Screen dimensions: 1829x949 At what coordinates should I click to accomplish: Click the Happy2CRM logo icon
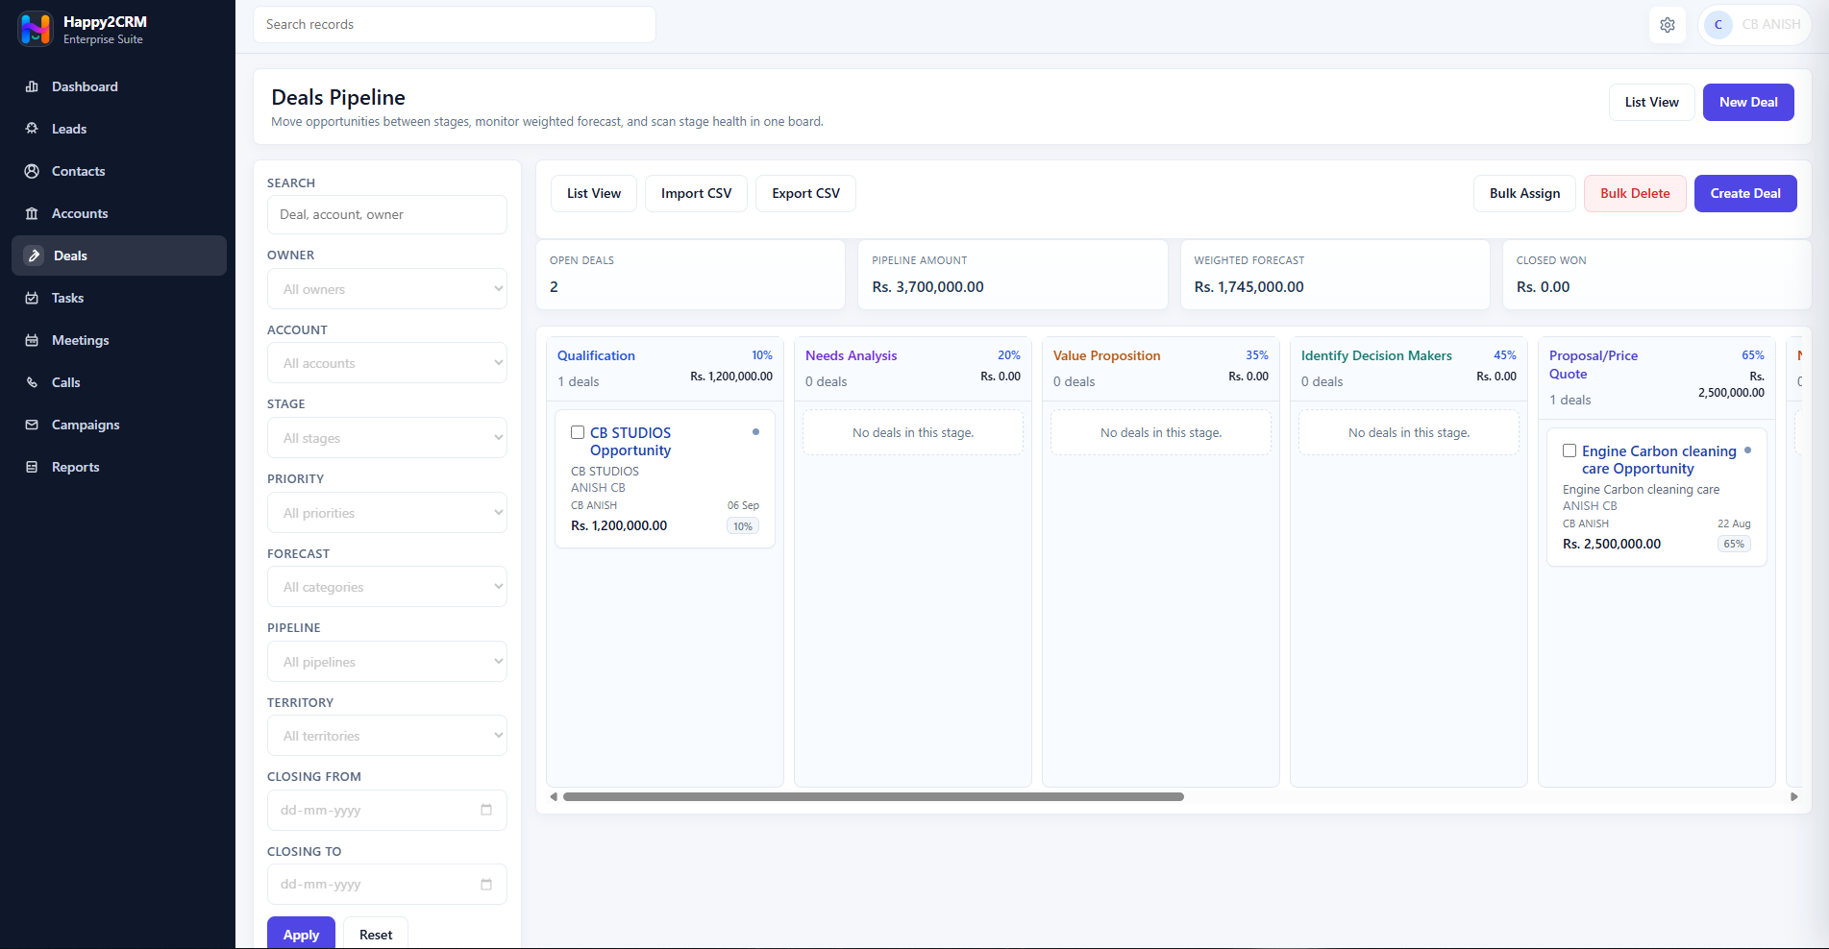click(x=36, y=29)
